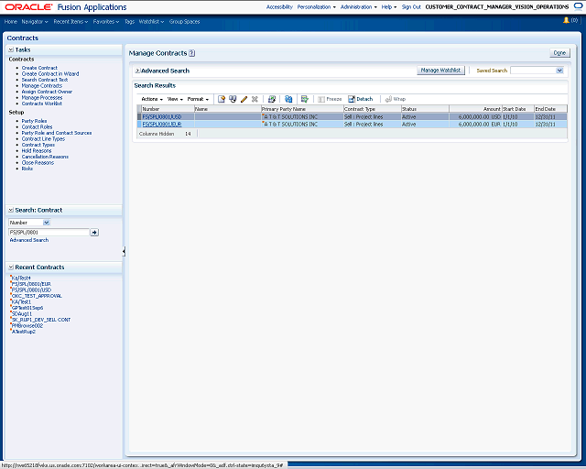Collapse the Recent Contracts panel
586x469 pixels.
[x=11, y=267]
